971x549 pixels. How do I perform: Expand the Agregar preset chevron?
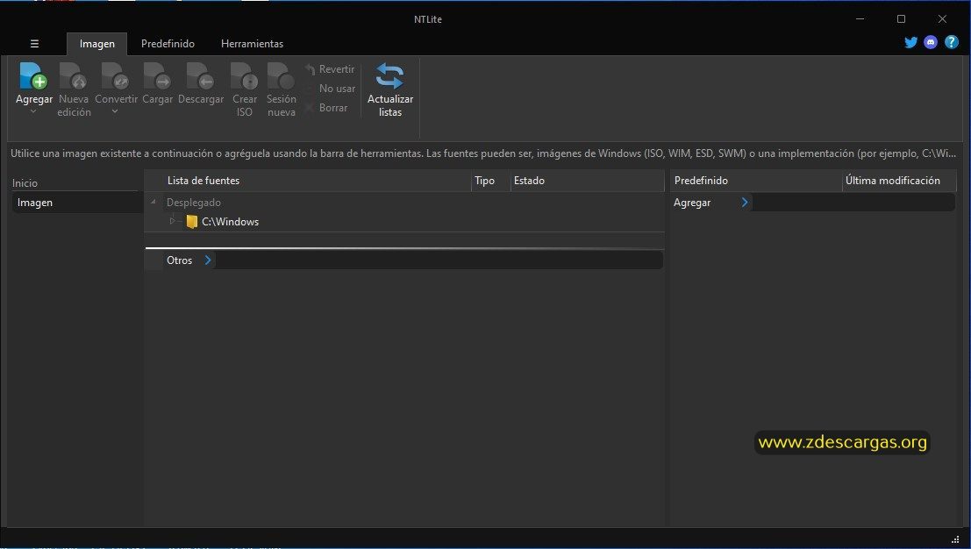(x=745, y=203)
